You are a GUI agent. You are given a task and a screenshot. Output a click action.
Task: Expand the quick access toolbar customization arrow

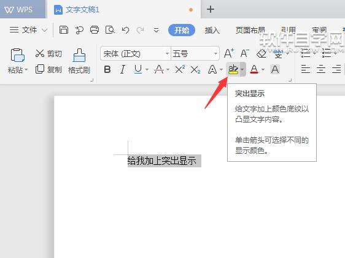coord(156,30)
